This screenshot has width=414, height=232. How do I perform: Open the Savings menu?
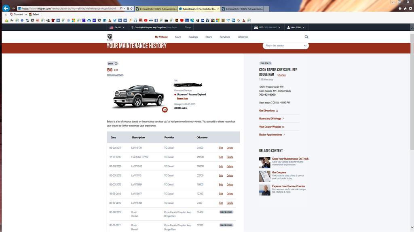coord(193,37)
